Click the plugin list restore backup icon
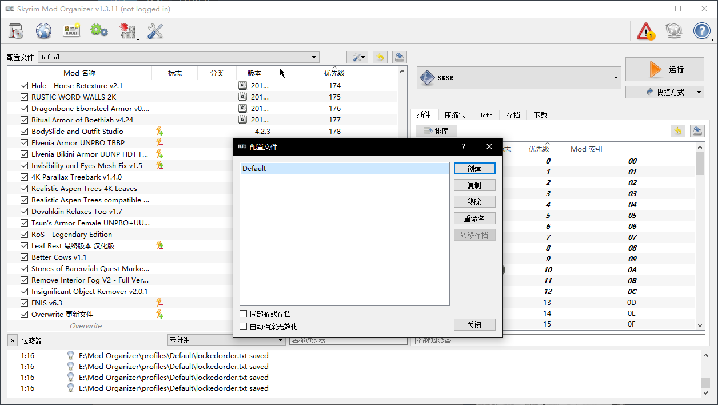Screen dimensions: 718x405 (677, 131)
